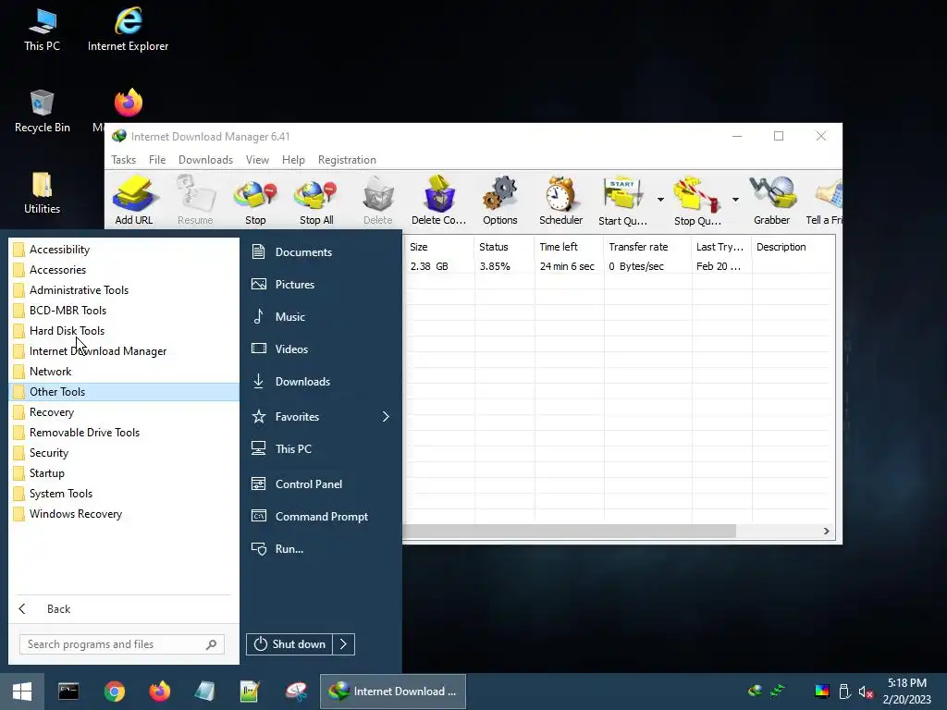The height and width of the screenshot is (710, 947).
Task: Sort by the Size column header
Action: (x=439, y=247)
